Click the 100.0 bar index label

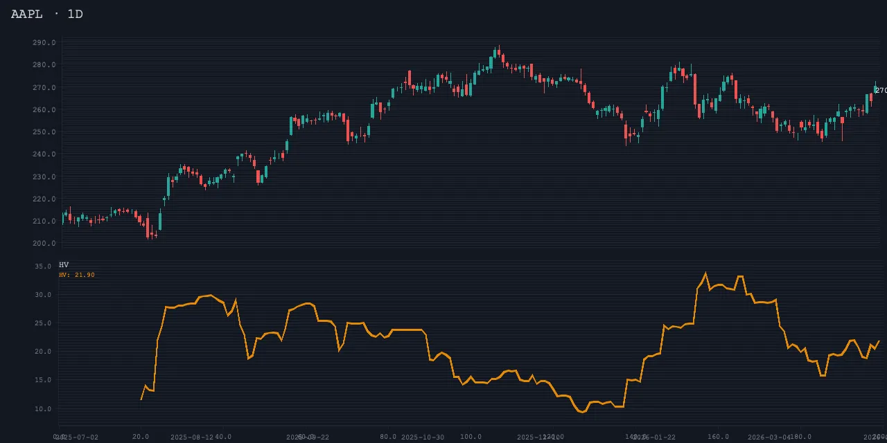(471, 437)
